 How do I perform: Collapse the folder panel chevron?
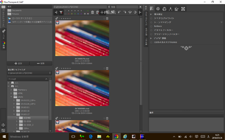pos(46,79)
